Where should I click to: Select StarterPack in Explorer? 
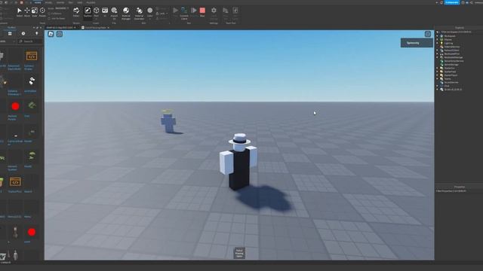(x=450, y=72)
